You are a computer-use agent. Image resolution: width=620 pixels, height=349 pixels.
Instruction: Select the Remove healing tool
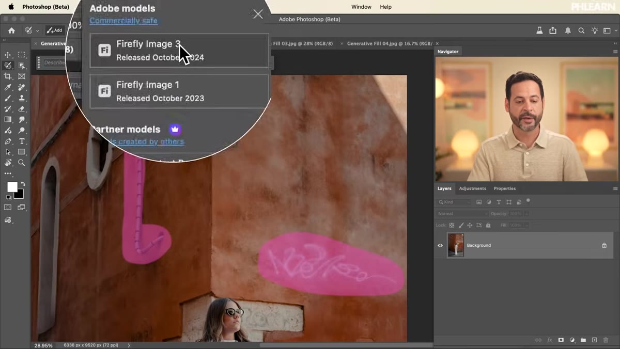tap(22, 87)
